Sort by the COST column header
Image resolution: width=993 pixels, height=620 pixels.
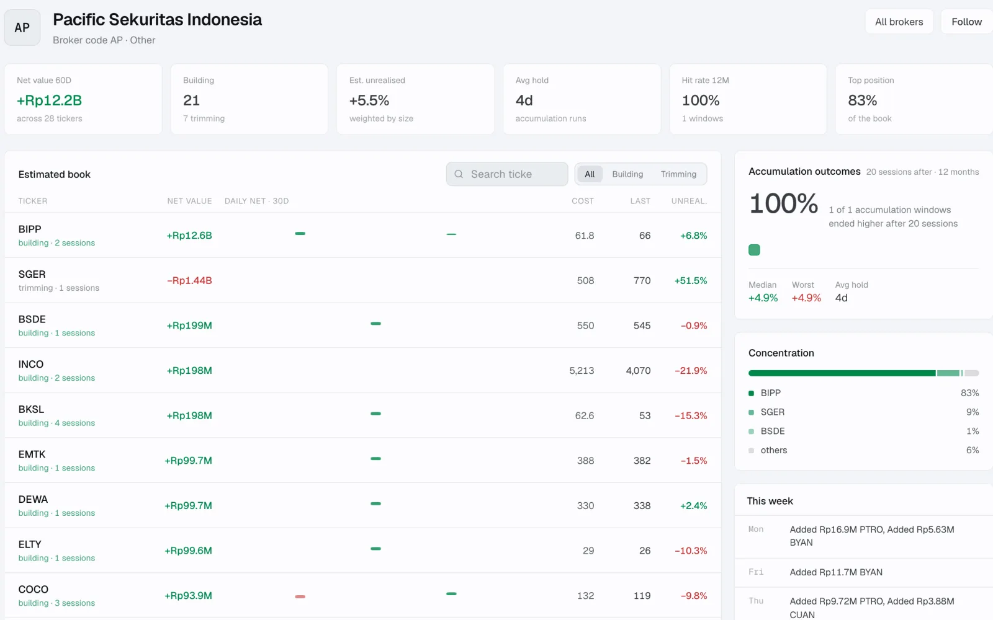click(583, 201)
